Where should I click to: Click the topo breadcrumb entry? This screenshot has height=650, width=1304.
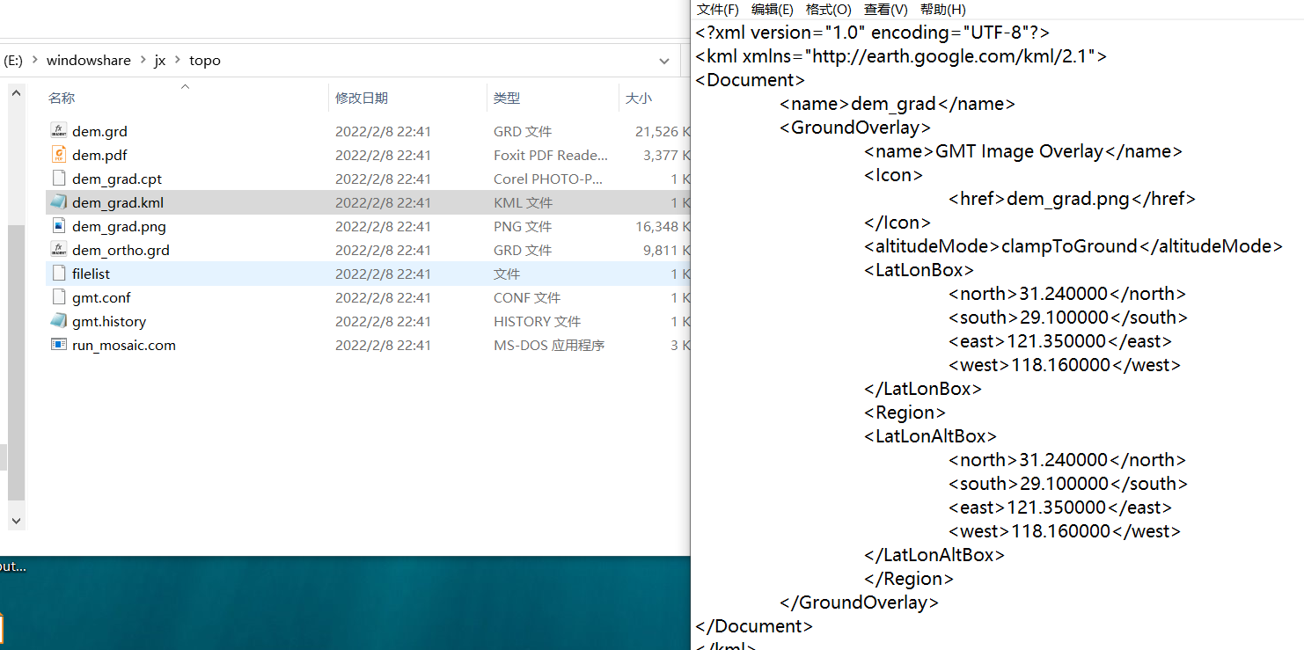tap(204, 60)
